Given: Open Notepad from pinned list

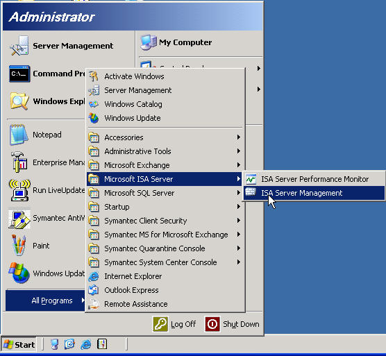Looking at the screenshot, I should click(x=46, y=135).
